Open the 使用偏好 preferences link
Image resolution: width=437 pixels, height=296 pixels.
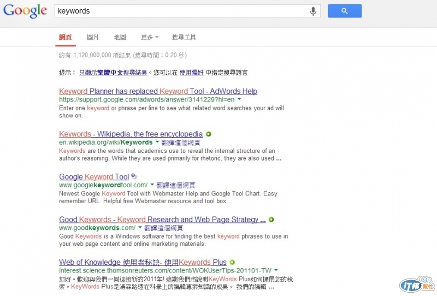[x=192, y=73]
